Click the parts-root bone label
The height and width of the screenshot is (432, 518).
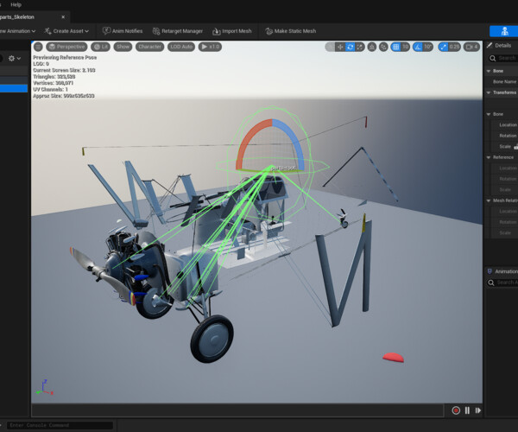tap(283, 168)
